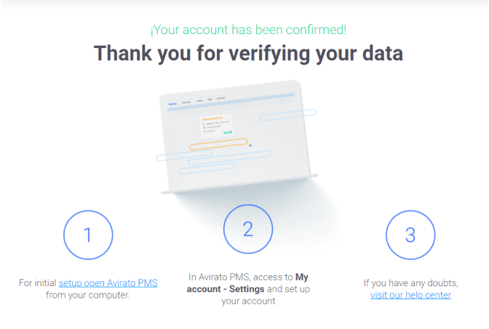This screenshot has width=489, height=329.
Task: Click the green 'Your account has been confirmed!' text
Action: tap(248, 30)
